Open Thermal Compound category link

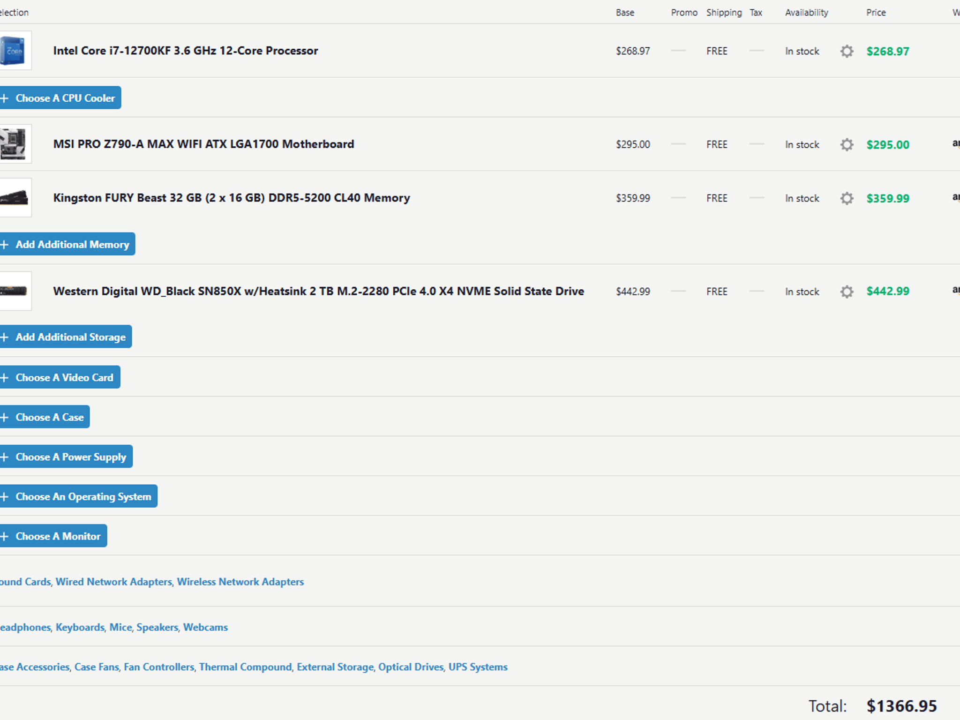pyautogui.click(x=245, y=667)
